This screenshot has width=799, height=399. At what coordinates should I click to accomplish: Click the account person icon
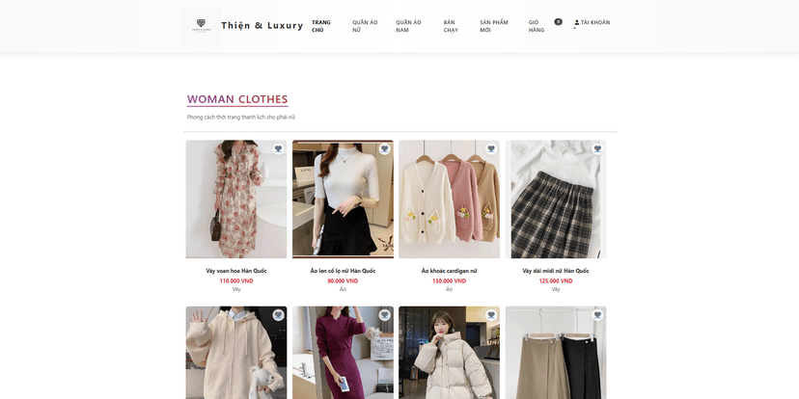tap(576, 23)
